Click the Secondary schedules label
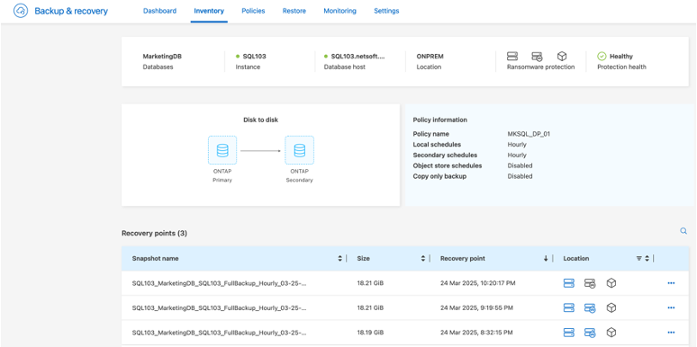This screenshot has height=347, width=697. [x=445, y=155]
